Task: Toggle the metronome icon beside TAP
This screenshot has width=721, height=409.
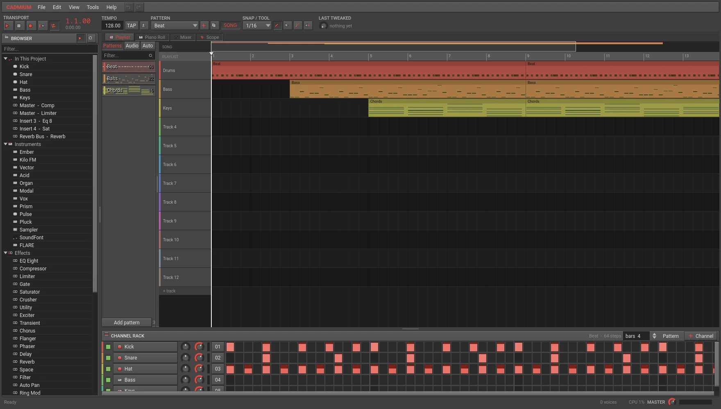Action: click(144, 26)
